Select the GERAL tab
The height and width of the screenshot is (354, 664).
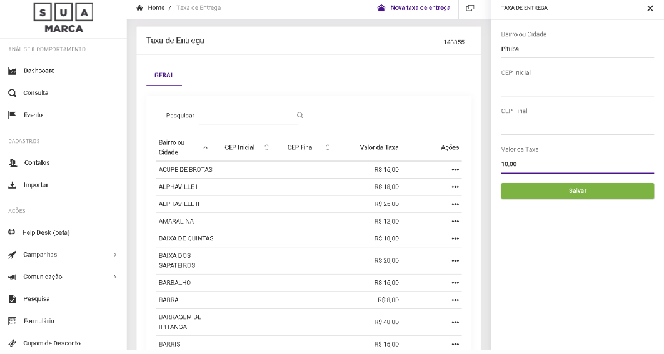(164, 75)
